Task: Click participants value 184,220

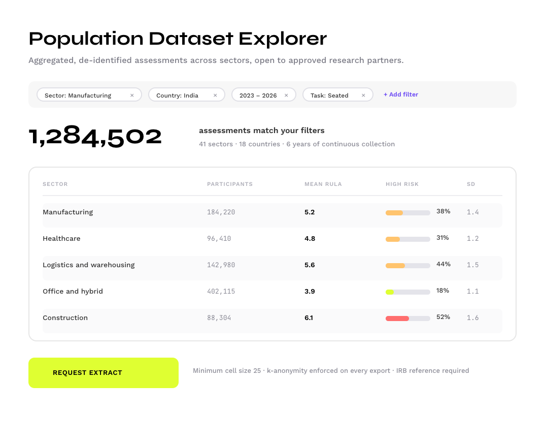Action: click(x=221, y=212)
